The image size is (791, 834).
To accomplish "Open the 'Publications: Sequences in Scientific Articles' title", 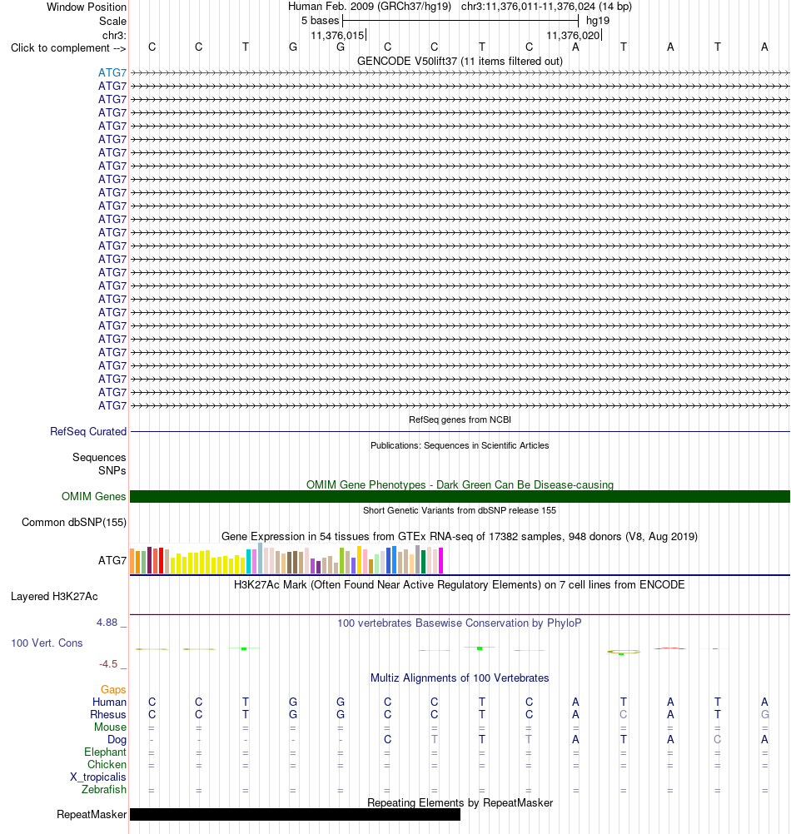I will click(460, 446).
